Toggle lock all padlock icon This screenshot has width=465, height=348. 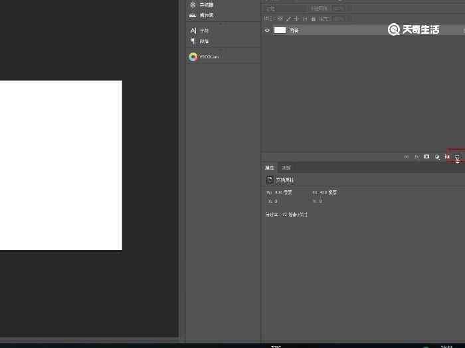(313, 19)
